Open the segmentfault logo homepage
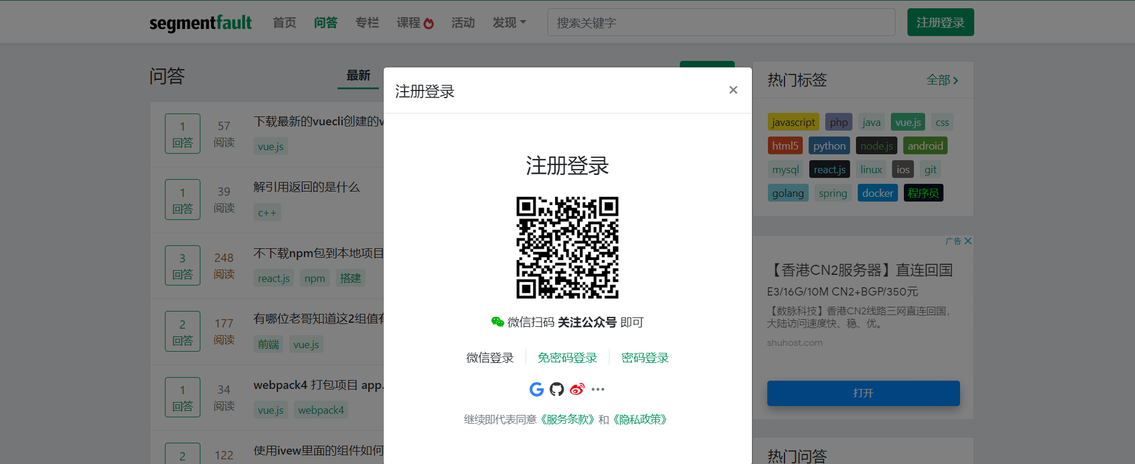Image resolution: width=1135 pixels, height=464 pixels. click(200, 22)
